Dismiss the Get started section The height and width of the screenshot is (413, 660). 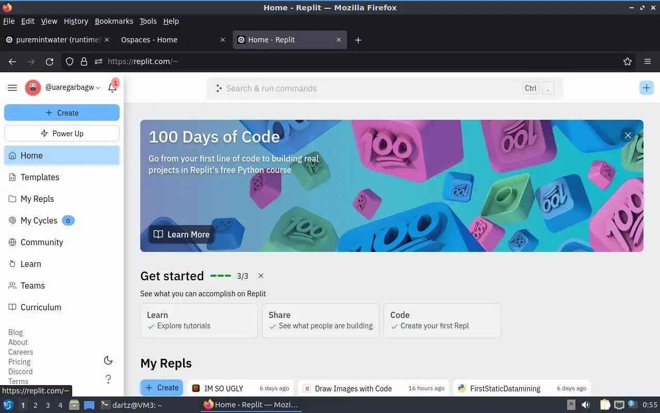pyautogui.click(x=261, y=276)
